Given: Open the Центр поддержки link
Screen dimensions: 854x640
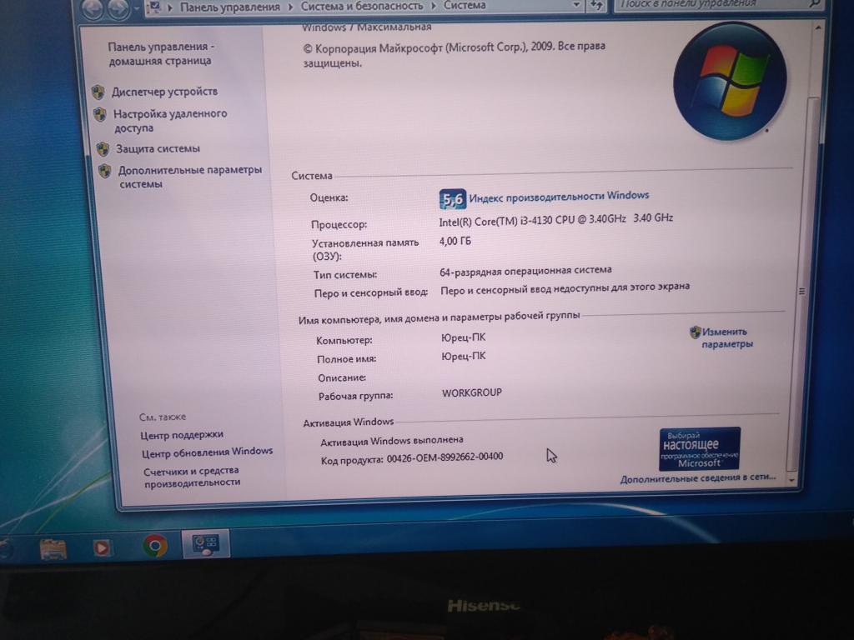Looking at the screenshot, I should pos(182,435).
